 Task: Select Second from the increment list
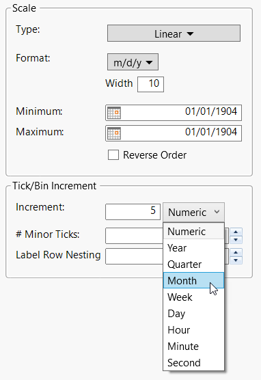click(193, 362)
